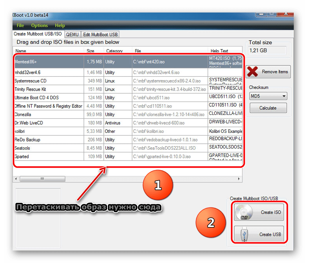Click file path C:\mbf\cd110511.iso
Image resolution: width=311 pixels, height=263 pixels.
[x=152, y=106]
